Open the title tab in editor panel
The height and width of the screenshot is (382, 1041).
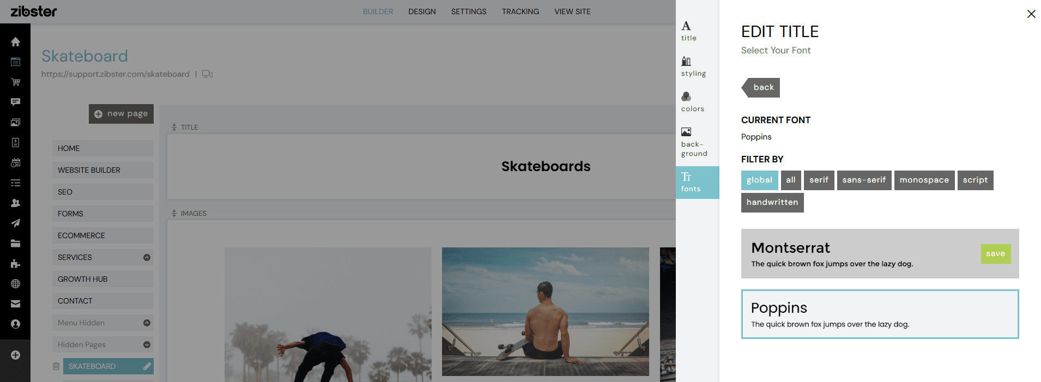697,31
